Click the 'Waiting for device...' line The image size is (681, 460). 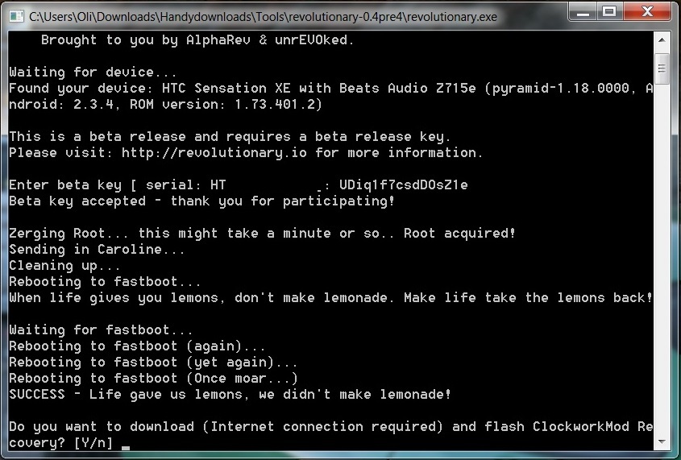(93, 72)
